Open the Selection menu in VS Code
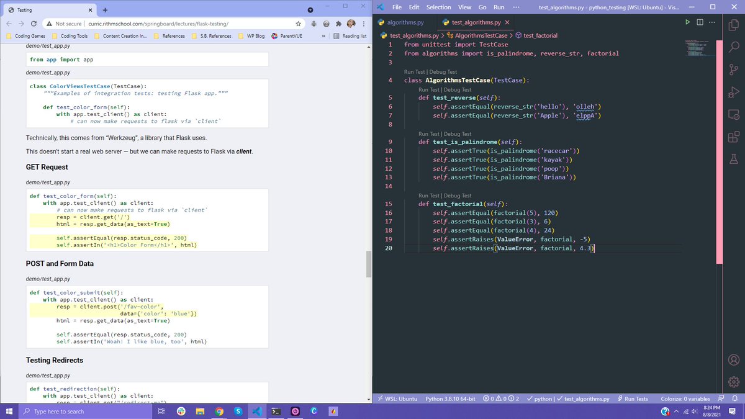This screenshot has width=745, height=419. click(438, 7)
